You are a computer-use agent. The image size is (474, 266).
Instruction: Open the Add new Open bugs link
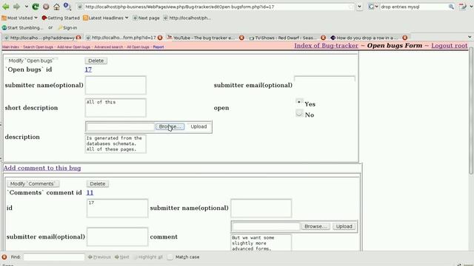pyautogui.click(x=74, y=47)
